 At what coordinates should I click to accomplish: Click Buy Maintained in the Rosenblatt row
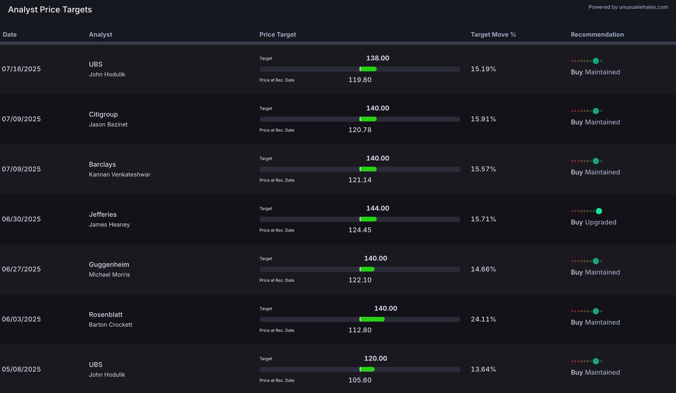[595, 322]
